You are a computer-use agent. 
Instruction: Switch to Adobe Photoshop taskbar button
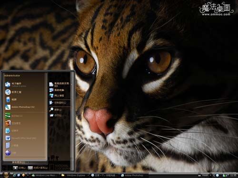point(133,175)
